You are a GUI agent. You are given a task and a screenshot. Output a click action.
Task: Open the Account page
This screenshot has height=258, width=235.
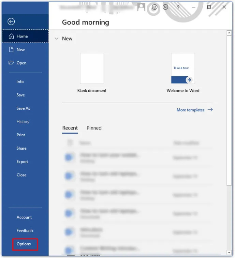pyautogui.click(x=25, y=217)
